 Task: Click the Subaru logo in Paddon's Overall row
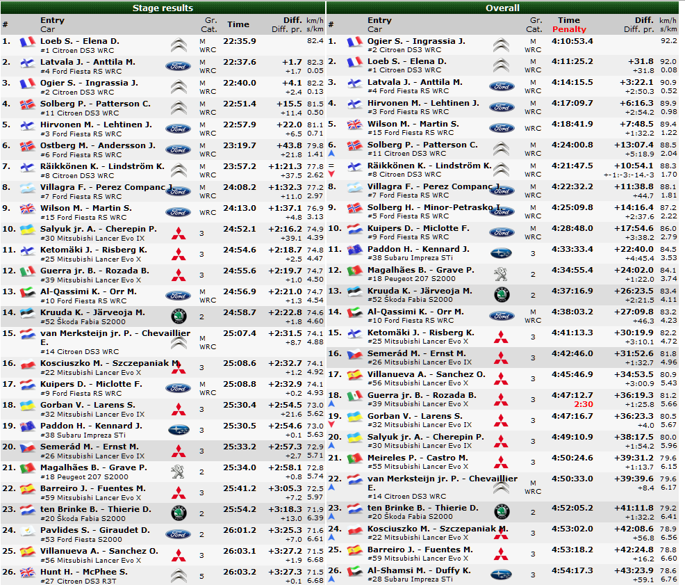502,253
